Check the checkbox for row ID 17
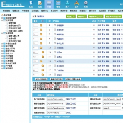 55,70
